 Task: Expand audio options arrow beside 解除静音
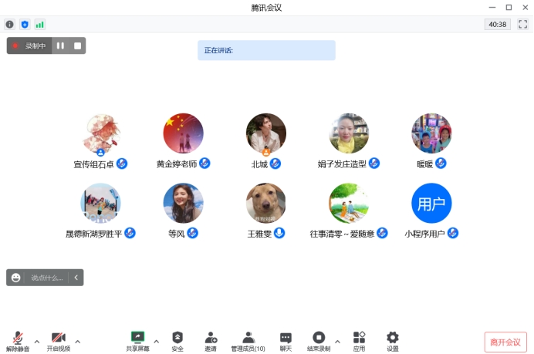(x=36, y=340)
